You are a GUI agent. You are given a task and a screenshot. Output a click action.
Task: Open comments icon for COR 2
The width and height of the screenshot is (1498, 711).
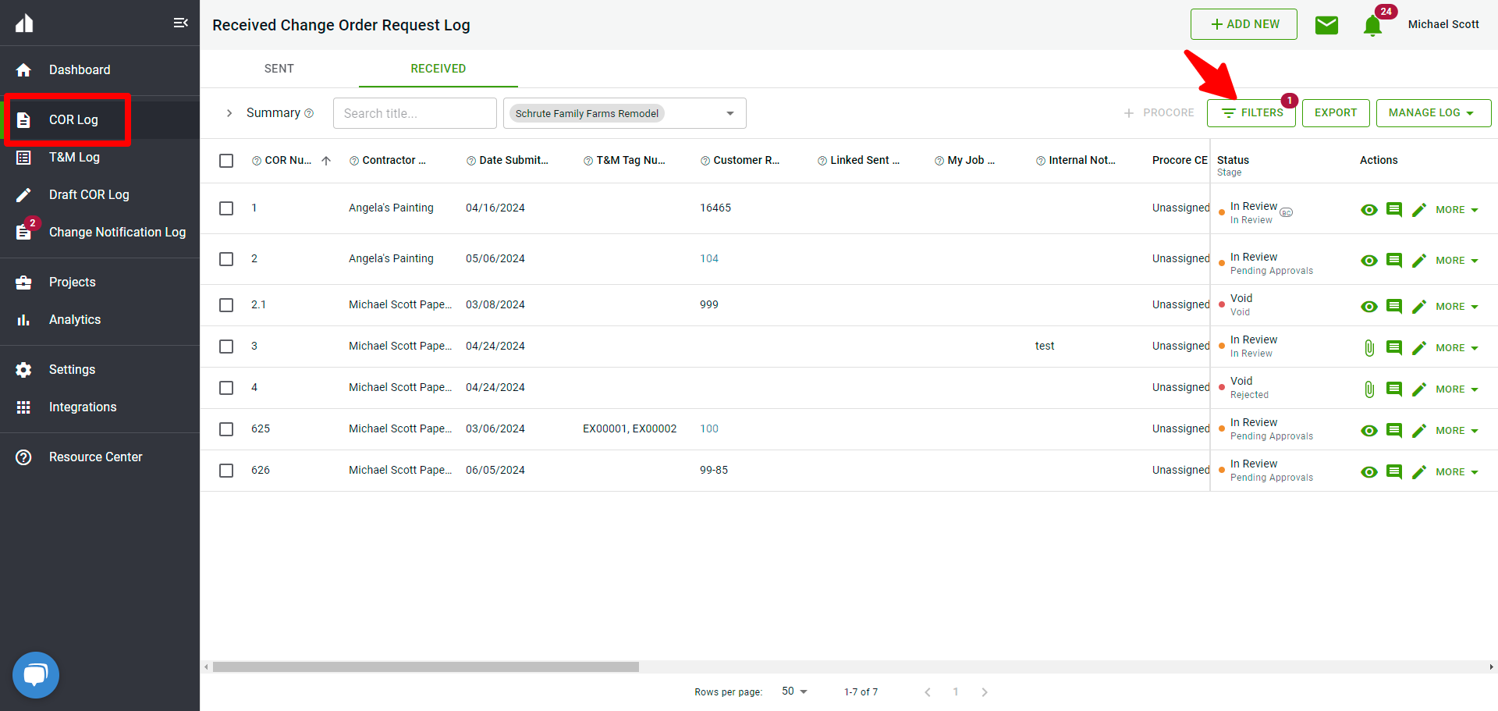pos(1394,261)
